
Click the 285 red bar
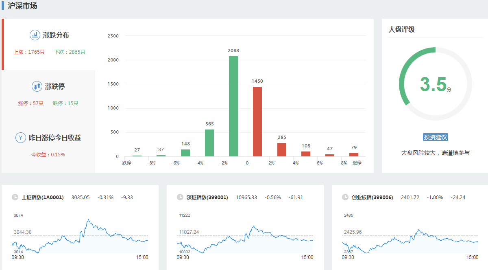coord(282,149)
